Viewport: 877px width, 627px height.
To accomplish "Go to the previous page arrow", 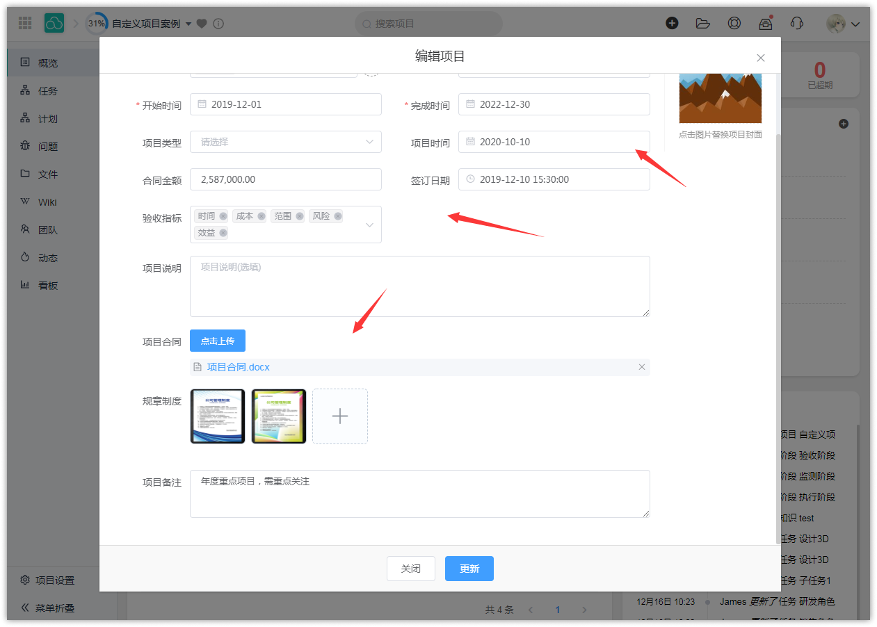I will point(531,610).
